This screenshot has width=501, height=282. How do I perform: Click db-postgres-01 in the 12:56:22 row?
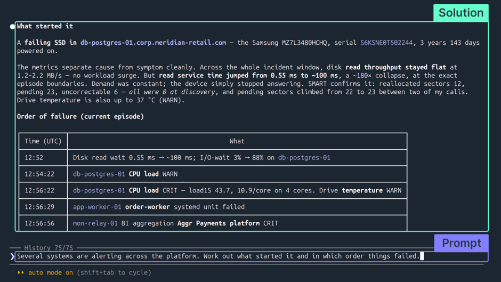pos(99,190)
